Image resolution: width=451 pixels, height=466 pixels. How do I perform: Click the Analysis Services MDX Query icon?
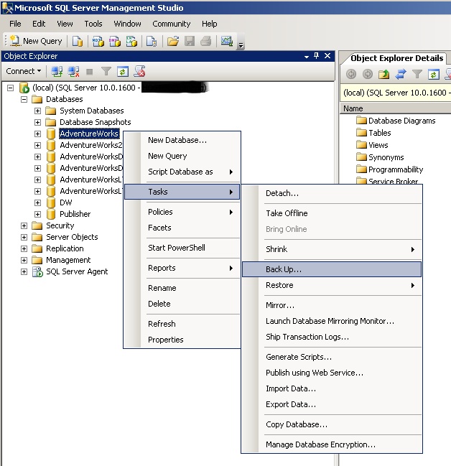point(98,41)
